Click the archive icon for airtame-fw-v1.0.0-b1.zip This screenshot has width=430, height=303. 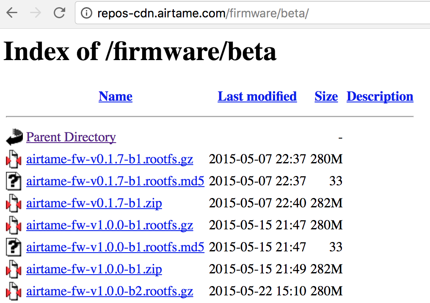14,269
